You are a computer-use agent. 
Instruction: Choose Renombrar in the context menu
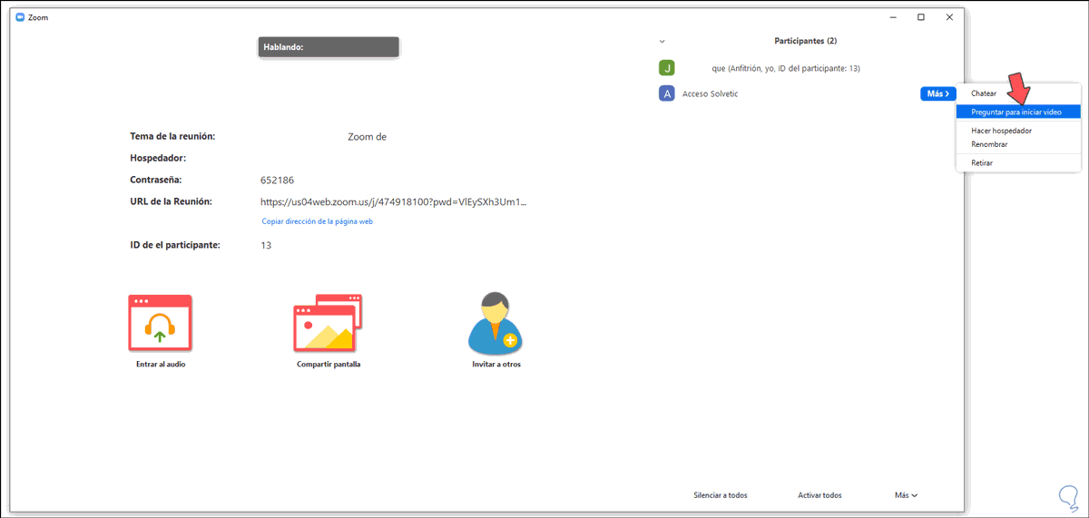click(x=989, y=144)
